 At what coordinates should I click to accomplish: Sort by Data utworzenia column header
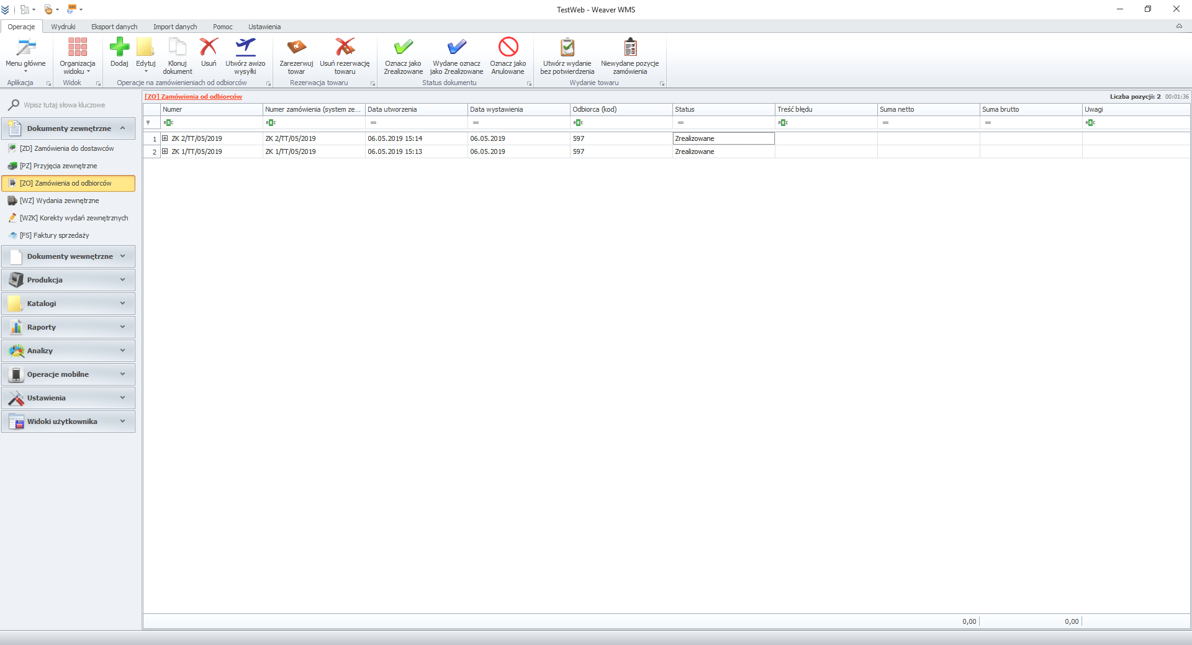pos(416,109)
